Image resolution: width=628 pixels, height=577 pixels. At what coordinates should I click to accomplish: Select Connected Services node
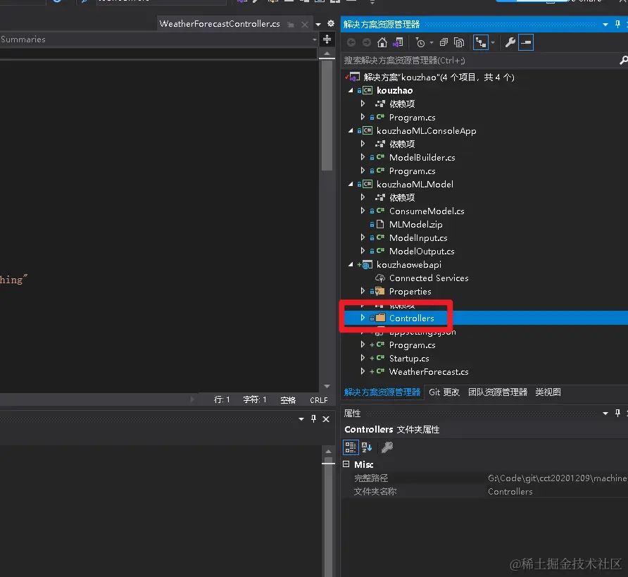[429, 278]
